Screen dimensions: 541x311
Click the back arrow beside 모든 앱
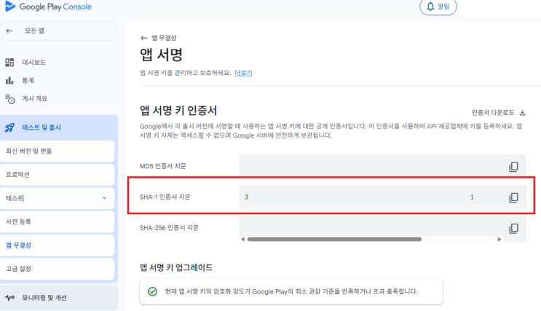pos(9,31)
